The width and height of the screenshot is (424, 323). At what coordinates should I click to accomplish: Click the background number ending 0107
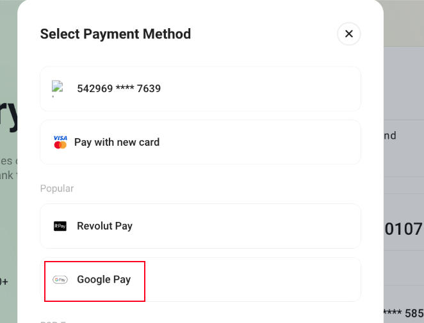coord(403,229)
